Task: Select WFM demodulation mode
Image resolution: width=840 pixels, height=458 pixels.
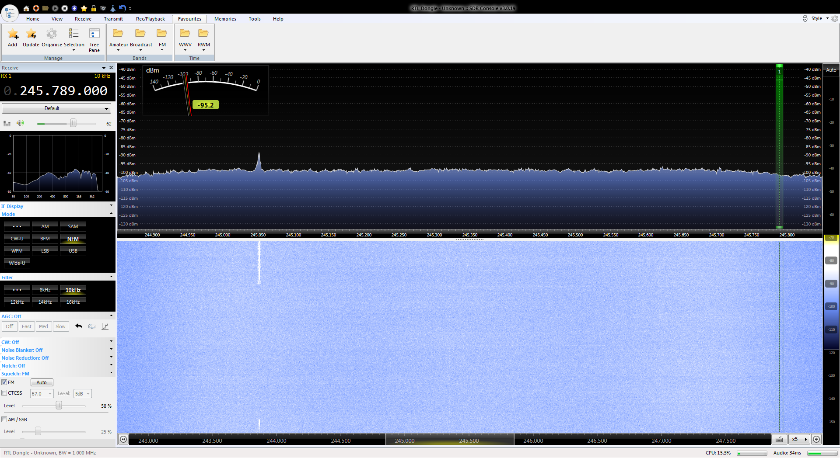Action: pyautogui.click(x=17, y=251)
